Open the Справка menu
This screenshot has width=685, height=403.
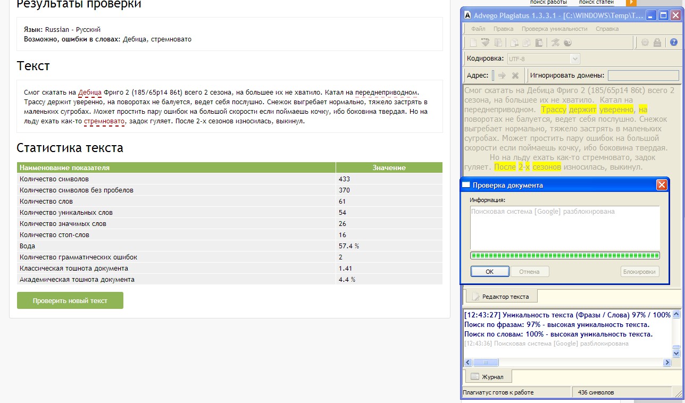pos(607,29)
